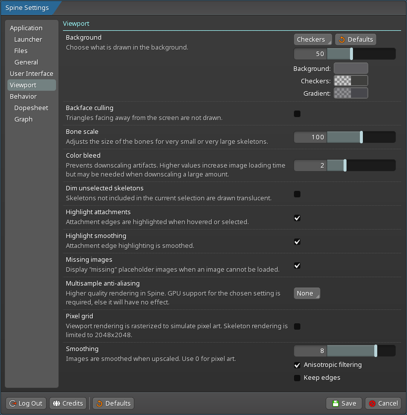Reset background with the Defaults button
Viewport: 407px width, 415px height.
[355, 40]
